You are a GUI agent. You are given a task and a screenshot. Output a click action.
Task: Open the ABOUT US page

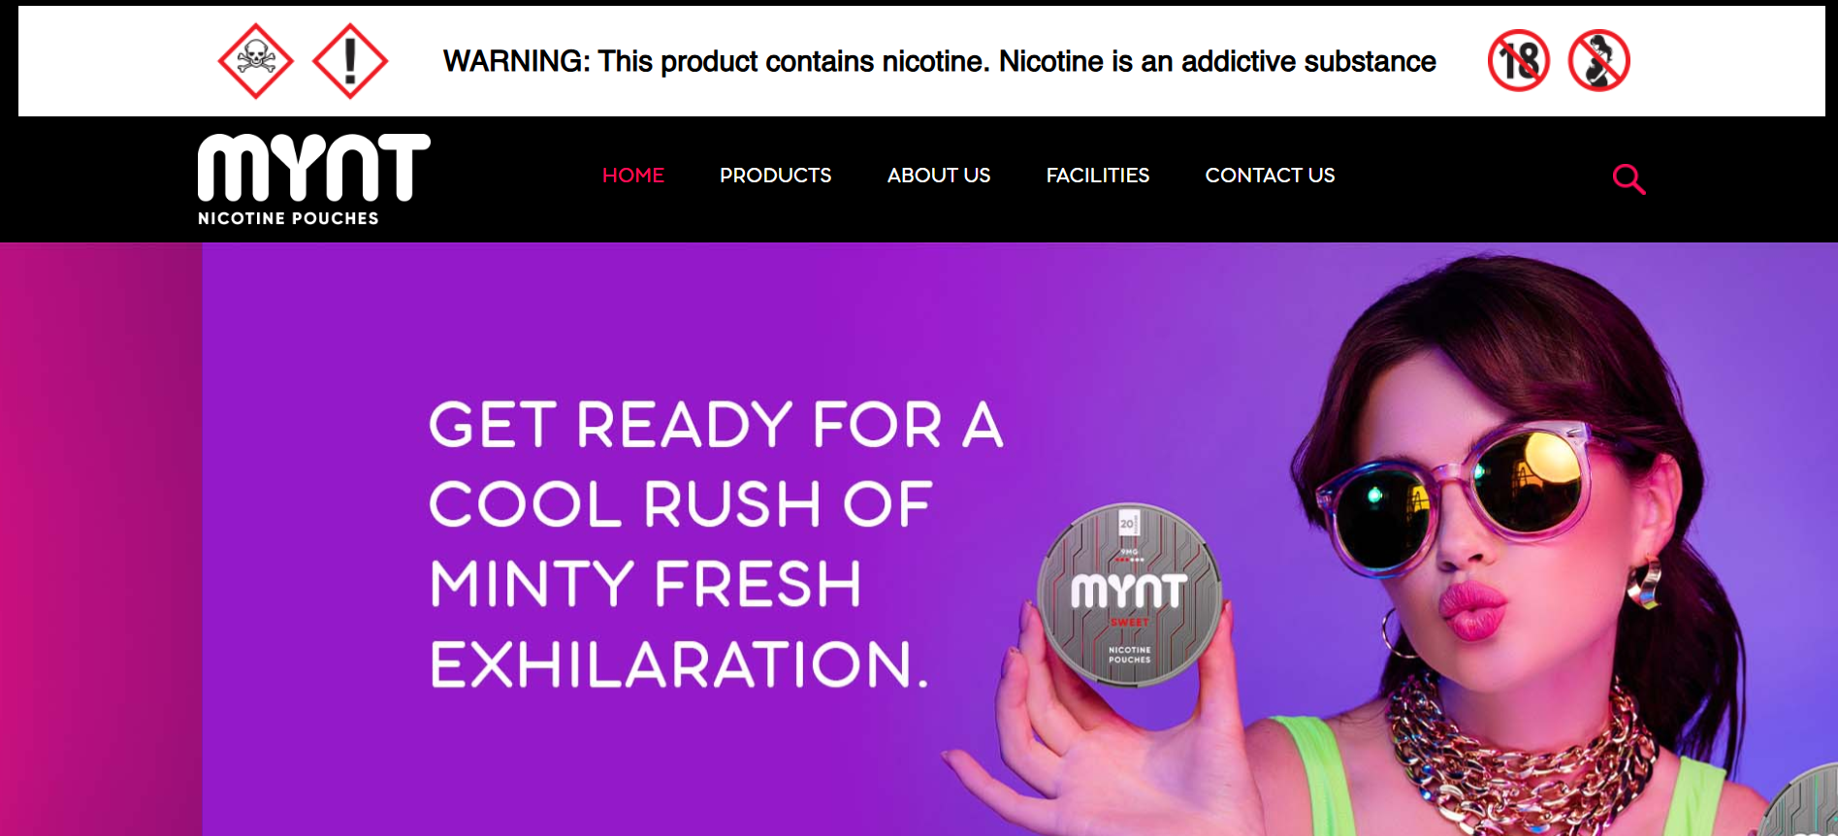pyautogui.click(x=938, y=176)
